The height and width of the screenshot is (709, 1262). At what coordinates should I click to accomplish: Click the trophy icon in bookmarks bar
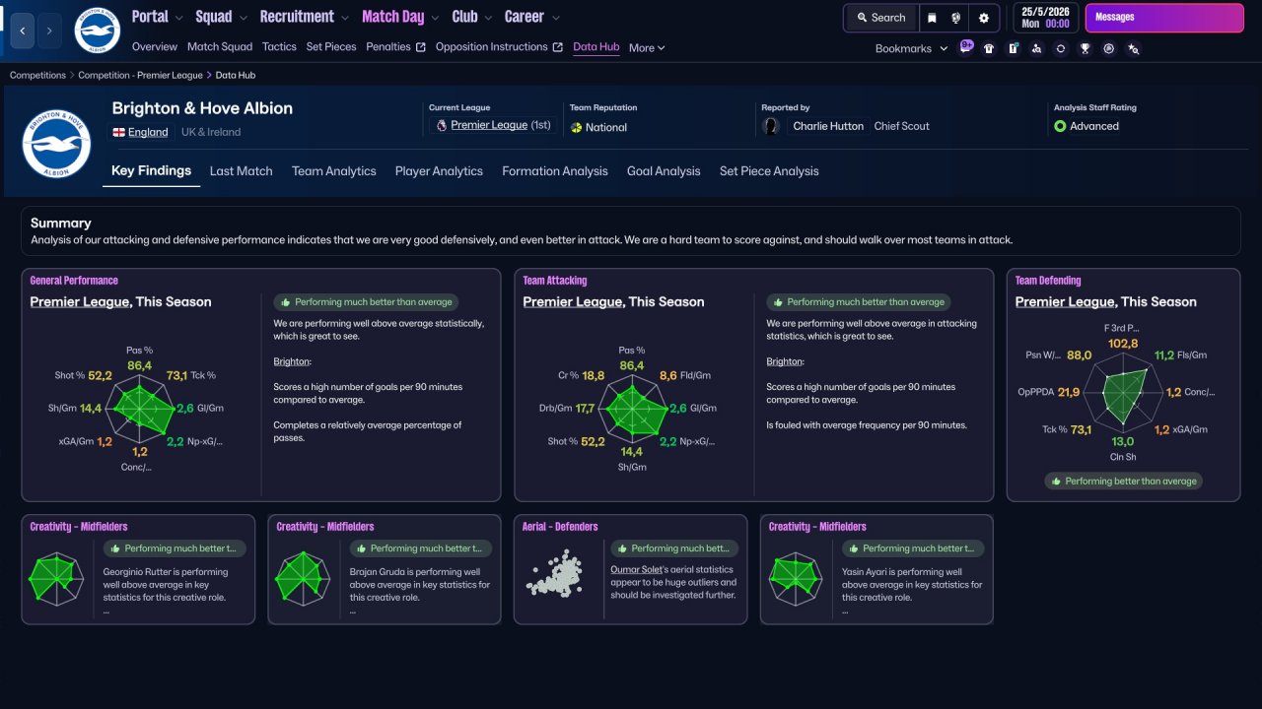tap(1085, 48)
